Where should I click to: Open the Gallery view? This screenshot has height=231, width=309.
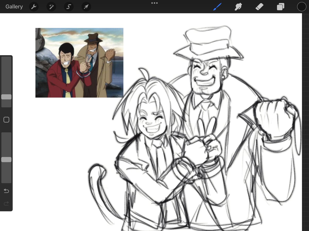pos(14,7)
